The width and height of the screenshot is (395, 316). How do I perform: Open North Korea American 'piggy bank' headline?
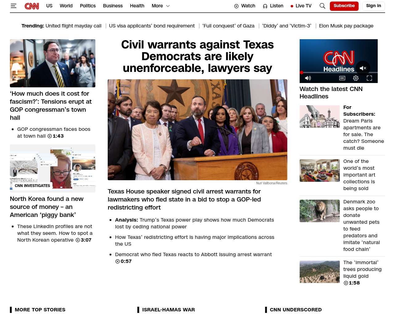tap(47, 207)
